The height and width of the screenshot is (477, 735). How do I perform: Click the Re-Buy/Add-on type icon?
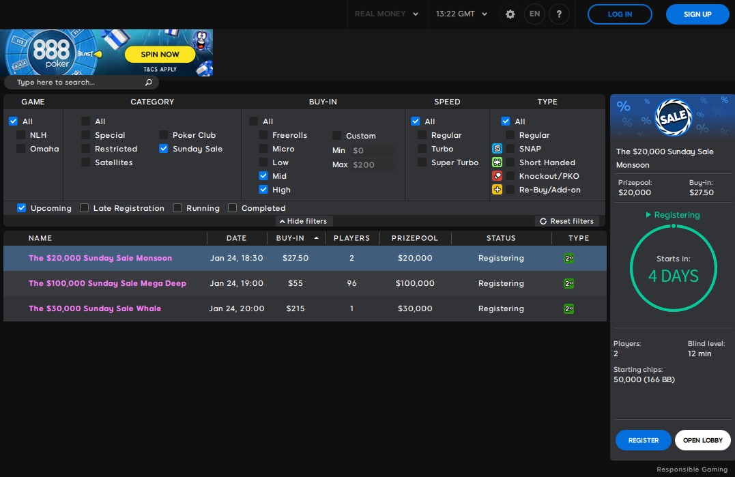point(497,190)
